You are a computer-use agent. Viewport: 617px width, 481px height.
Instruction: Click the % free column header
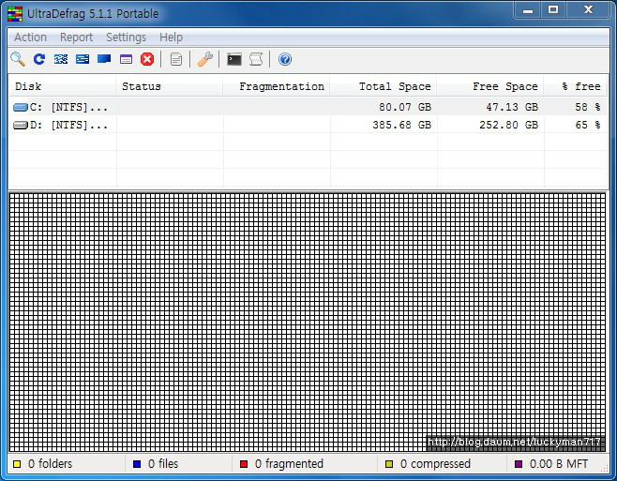[x=576, y=86]
